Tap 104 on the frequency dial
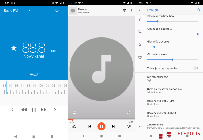 point(53,86)
